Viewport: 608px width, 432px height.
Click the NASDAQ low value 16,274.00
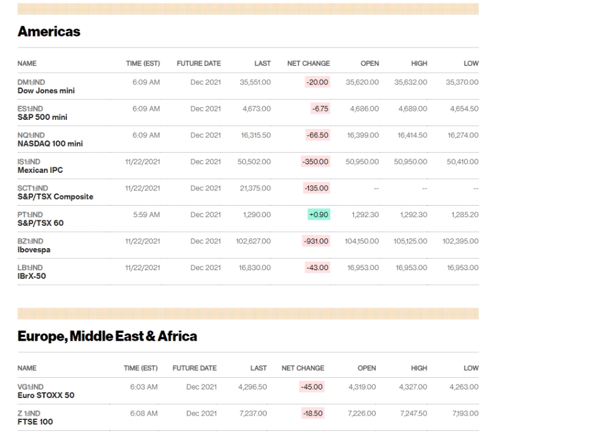[x=463, y=135]
